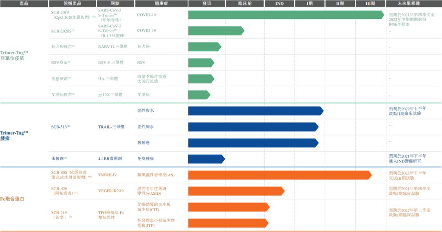Select the Trimer-Tag 亞單位疫苗 category label
The width and height of the screenshot is (442, 232).
pos(14,55)
